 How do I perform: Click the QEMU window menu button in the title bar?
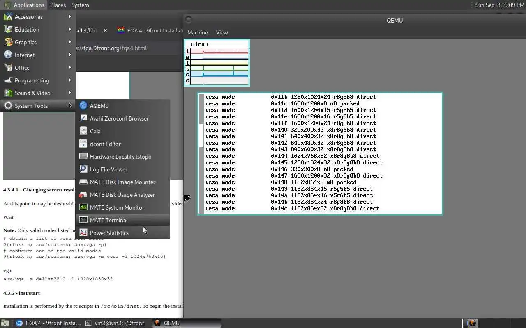click(188, 20)
